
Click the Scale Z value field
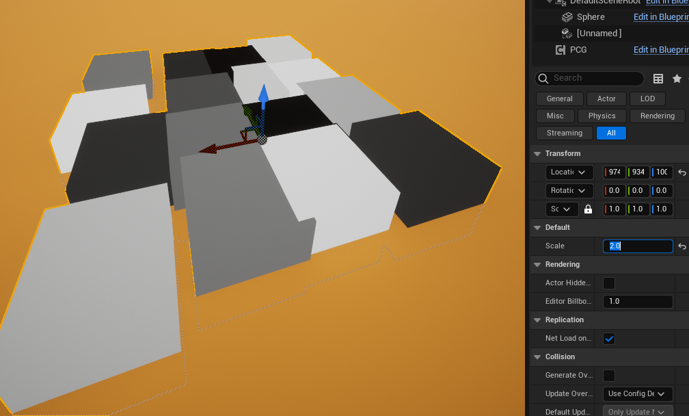(x=662, y=209)
